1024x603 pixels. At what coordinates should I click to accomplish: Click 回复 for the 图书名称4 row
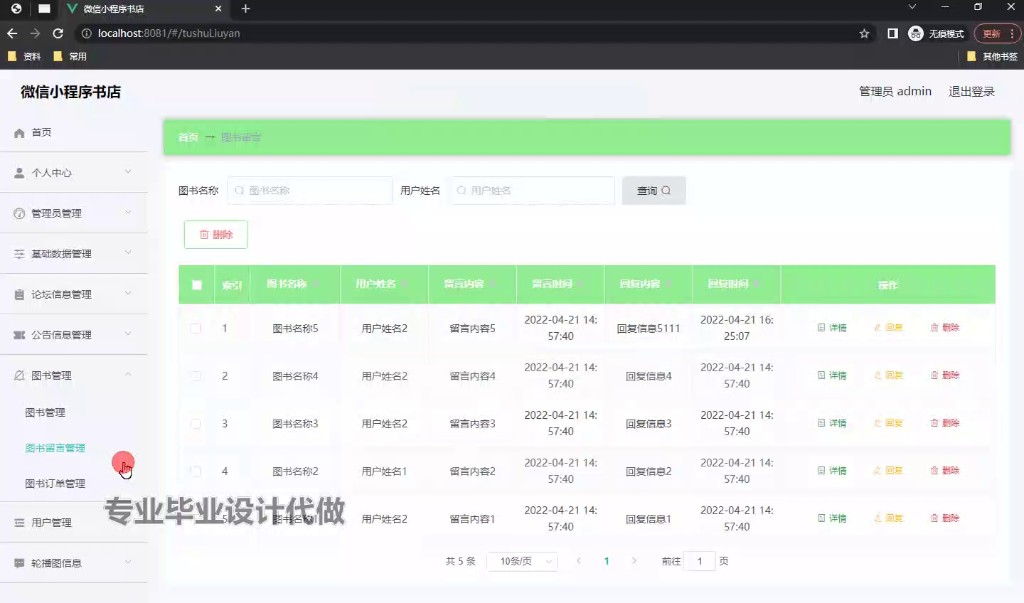(888, 375)
